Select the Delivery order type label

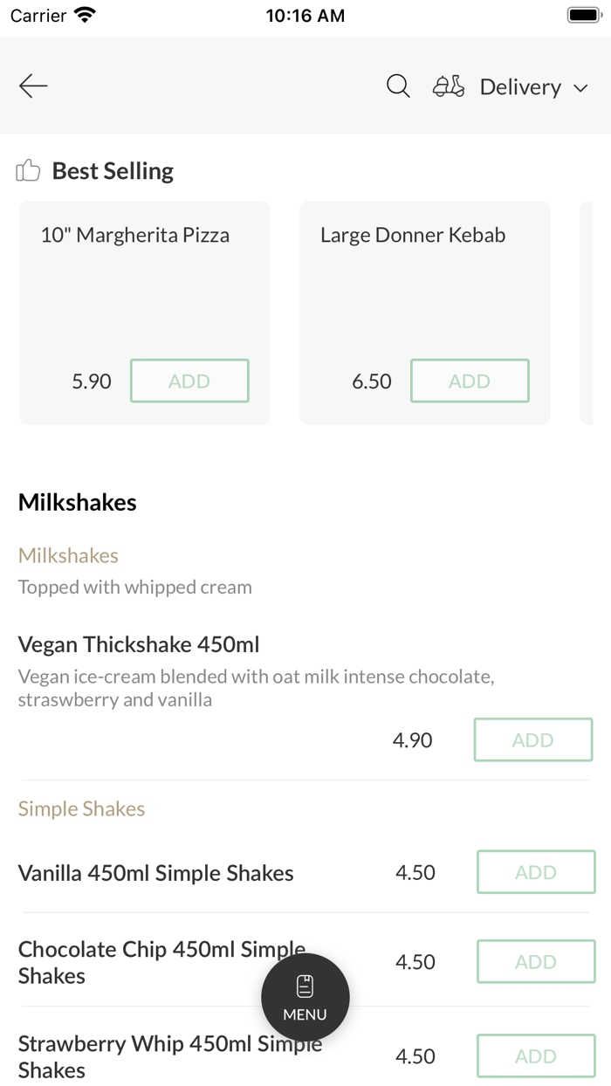520,87
